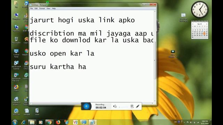Select the Network desktop icon
The image size is (223, 125).
pos(16,28)
